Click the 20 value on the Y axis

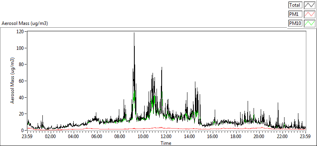click(22, 114)
